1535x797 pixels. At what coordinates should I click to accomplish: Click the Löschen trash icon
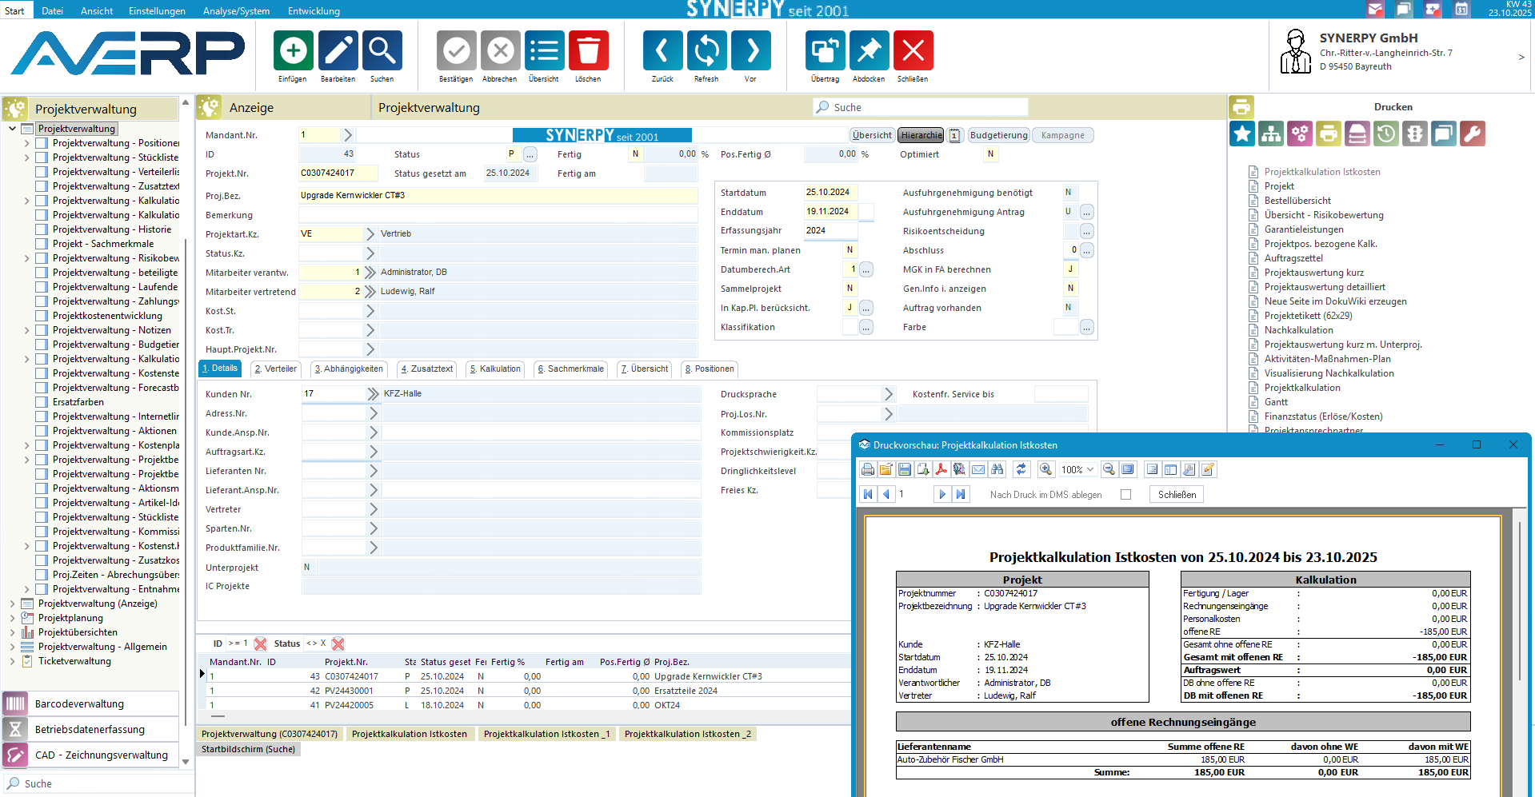point(588,51)
